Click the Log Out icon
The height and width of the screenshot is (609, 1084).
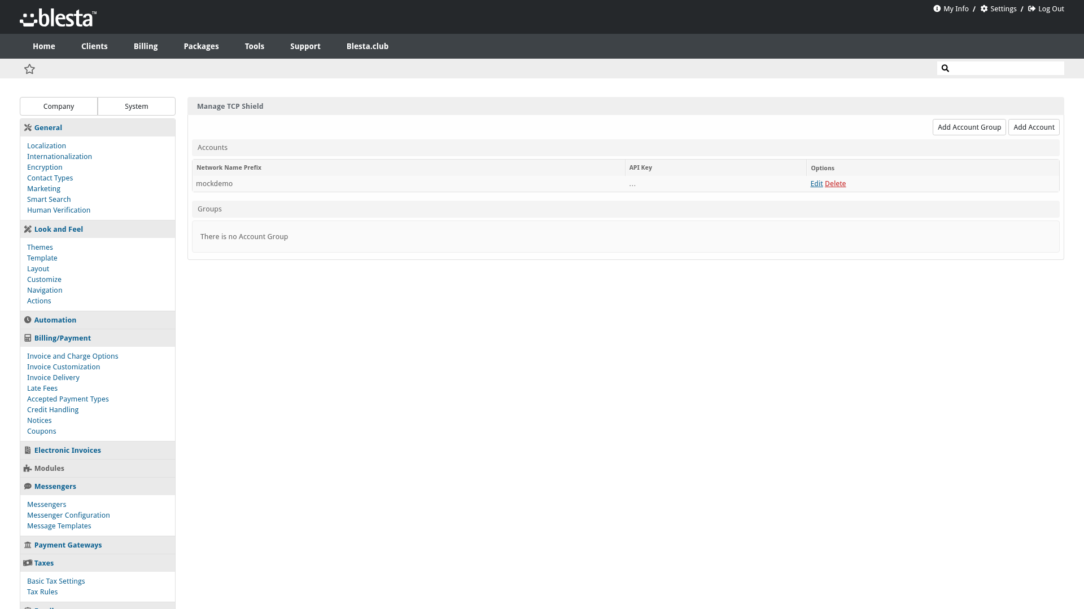[x=1032, y=8]
